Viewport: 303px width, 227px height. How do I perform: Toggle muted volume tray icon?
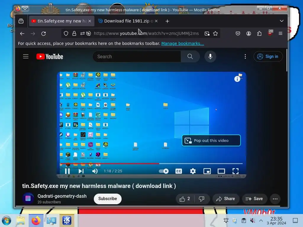(252, 220)
